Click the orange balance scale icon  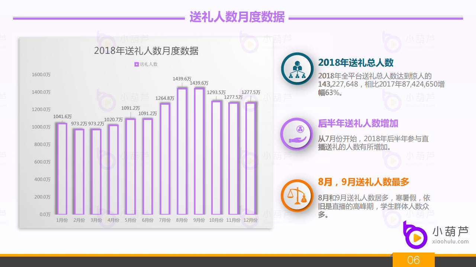click(x=296, y=196)
